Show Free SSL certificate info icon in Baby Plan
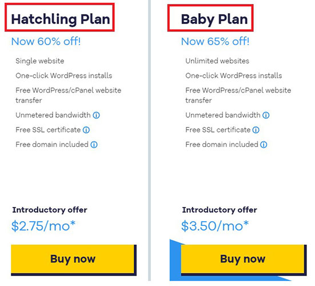The height and width of the screenshot is (286, 315). [x=256, y=130]
